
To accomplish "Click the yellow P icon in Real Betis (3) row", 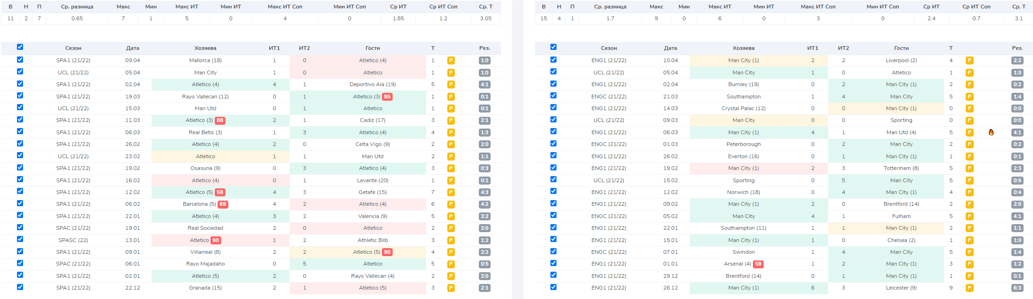I will pos(451,132).
